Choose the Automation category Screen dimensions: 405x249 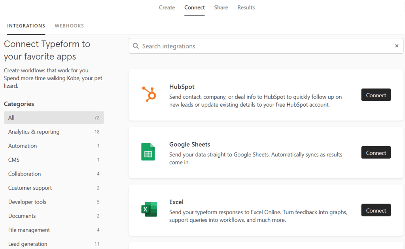click(x=54, y=146)
